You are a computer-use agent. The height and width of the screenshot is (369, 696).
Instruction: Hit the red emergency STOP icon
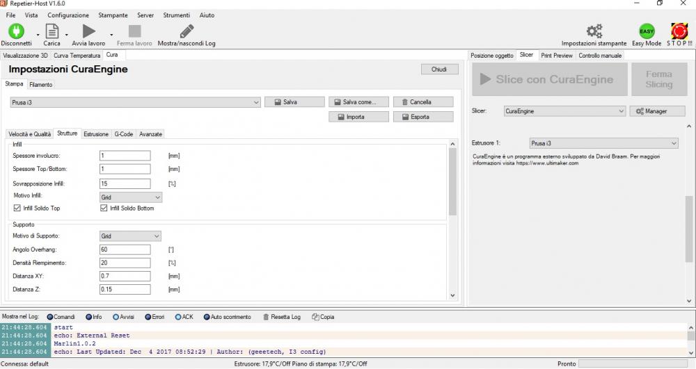pyautogui.click(x=679, y=31)
